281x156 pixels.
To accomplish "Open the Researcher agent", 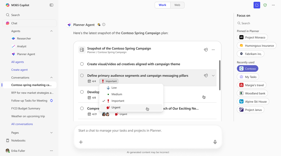I will click(x=24, y=39).
